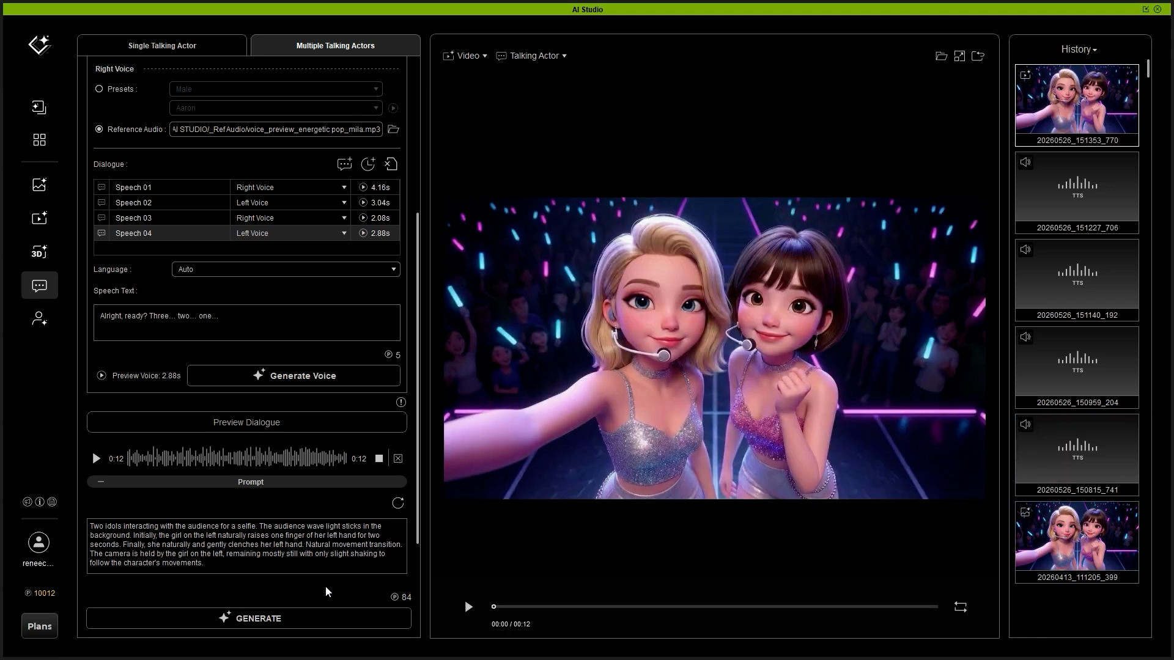Click the Speech Text input box
This screenshot has width=1174, height=660.
click(247, 323)
